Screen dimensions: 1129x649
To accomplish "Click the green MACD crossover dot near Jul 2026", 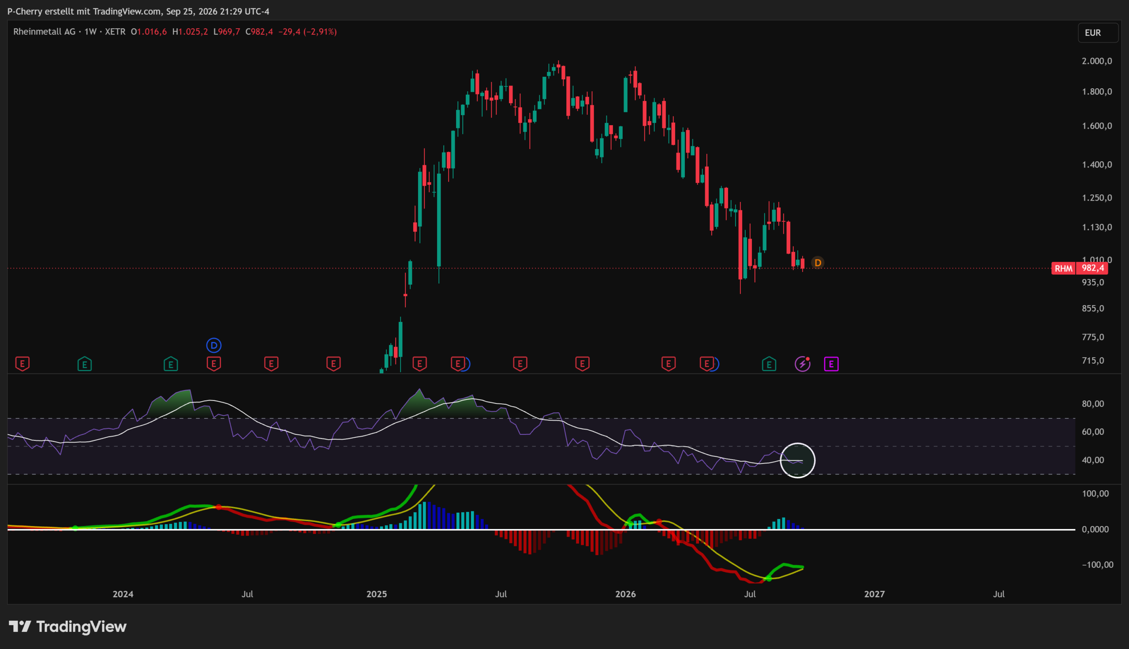I will click(x=768, y=578).
